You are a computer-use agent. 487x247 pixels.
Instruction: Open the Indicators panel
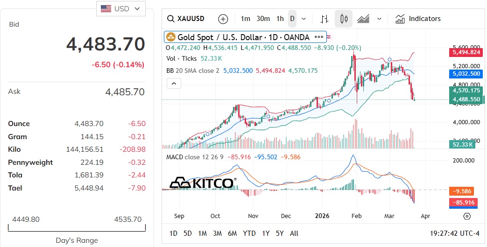pos(418,19)
